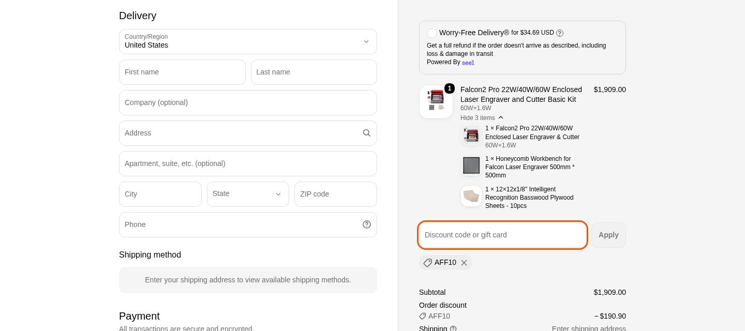
Task: Click the Last name field
Action: click(314, 72)
